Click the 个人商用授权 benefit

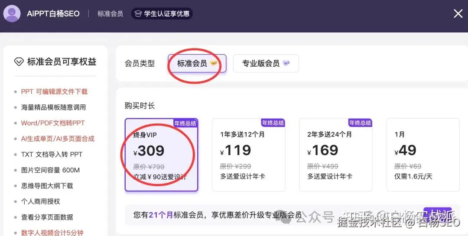(x=40, y=201)
